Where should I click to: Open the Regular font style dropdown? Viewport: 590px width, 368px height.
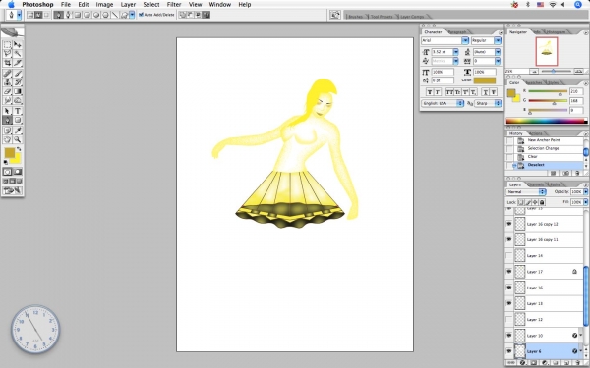498,40
